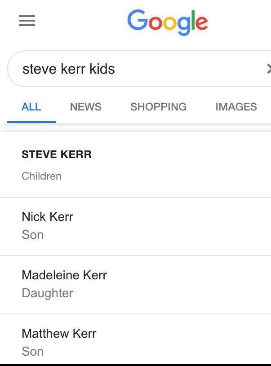Click the red letter e ending the Google logo
Image resolution: width=271 pixels, height=366 pixels.
(x=202, y=23)
